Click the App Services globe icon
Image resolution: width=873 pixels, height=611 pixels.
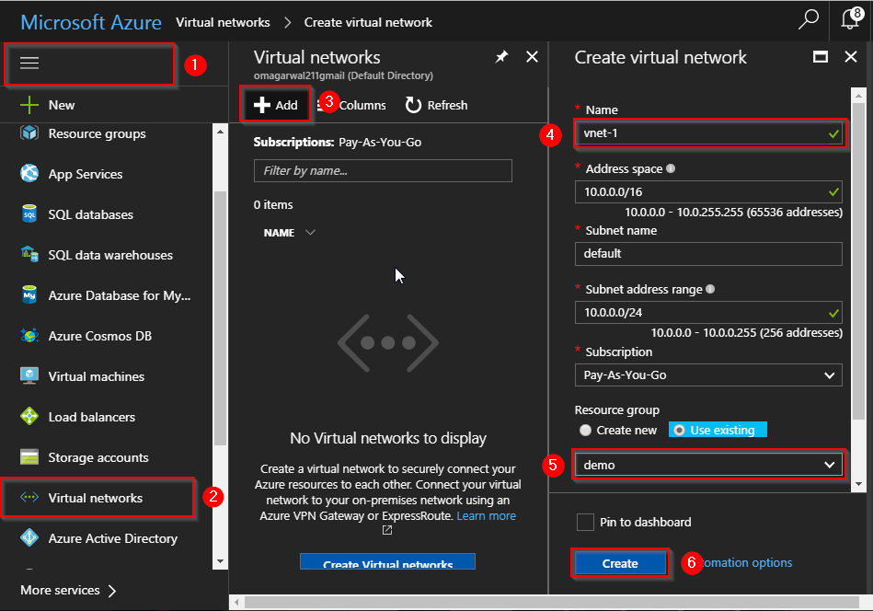coord(29,173)
